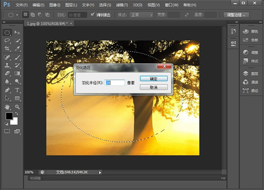Choose New selection mode
Image resolution: width=264 pixels, height=190 pixels.
coord(25,15)
